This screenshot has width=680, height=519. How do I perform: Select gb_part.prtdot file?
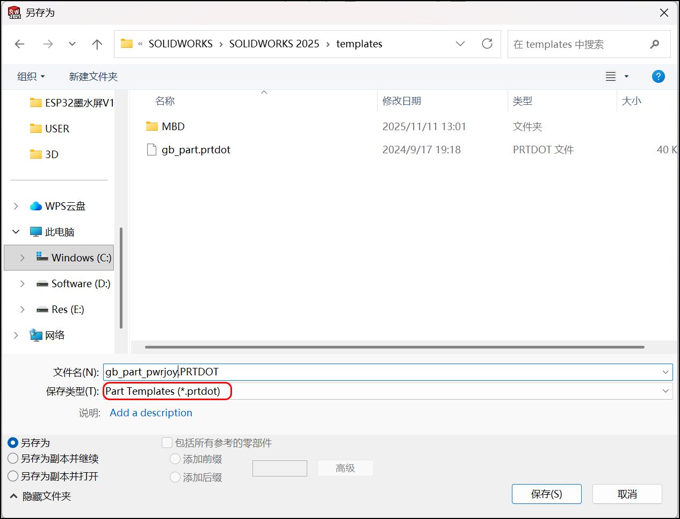pyautogui.click(x=196, y=150)
